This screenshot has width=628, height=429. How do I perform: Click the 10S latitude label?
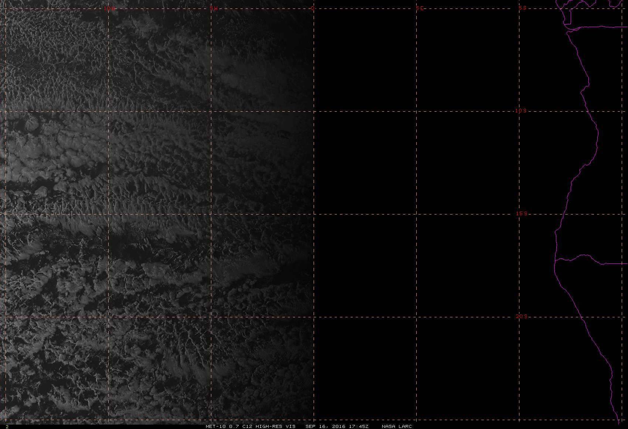[x=521, y=111]
